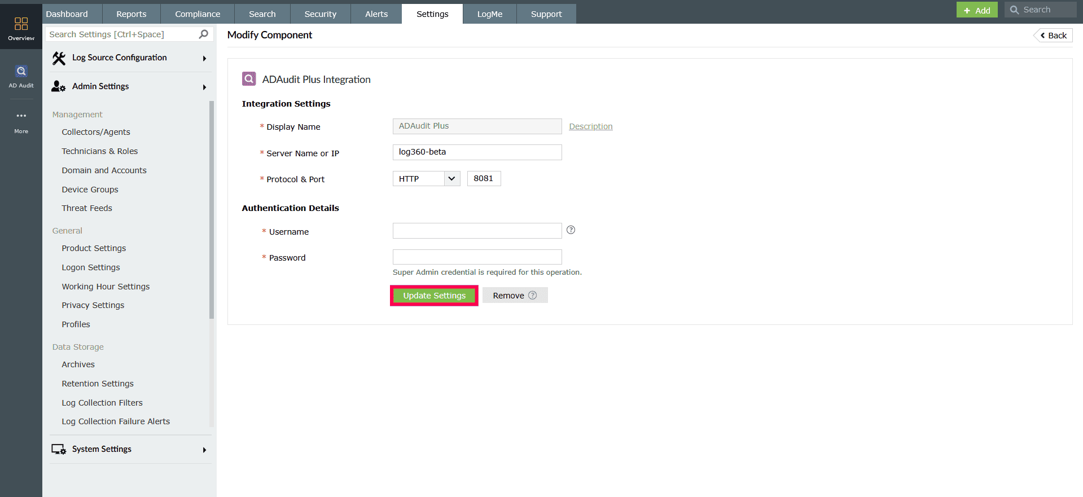
Task: Open the Overview grid icon
Action: click(x=21, y=24)
